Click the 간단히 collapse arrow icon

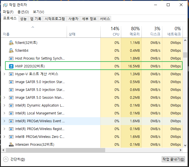[6, 159]
